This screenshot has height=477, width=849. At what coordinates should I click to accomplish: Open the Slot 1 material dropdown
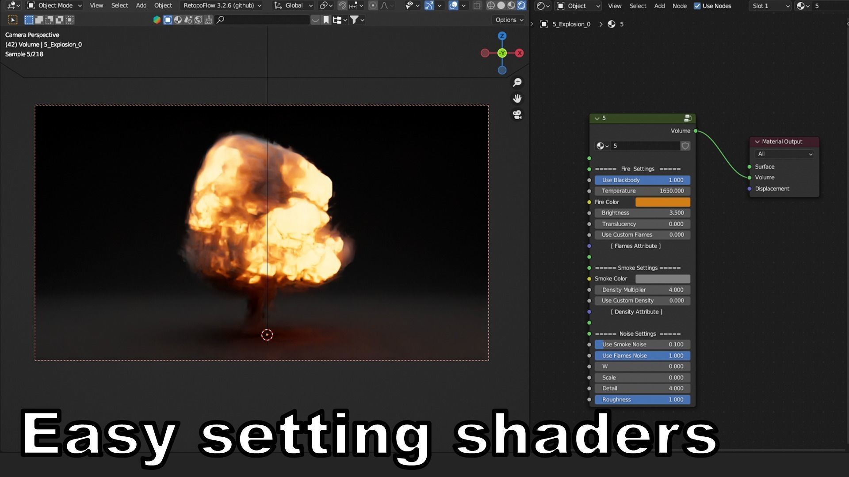(770, 6)
